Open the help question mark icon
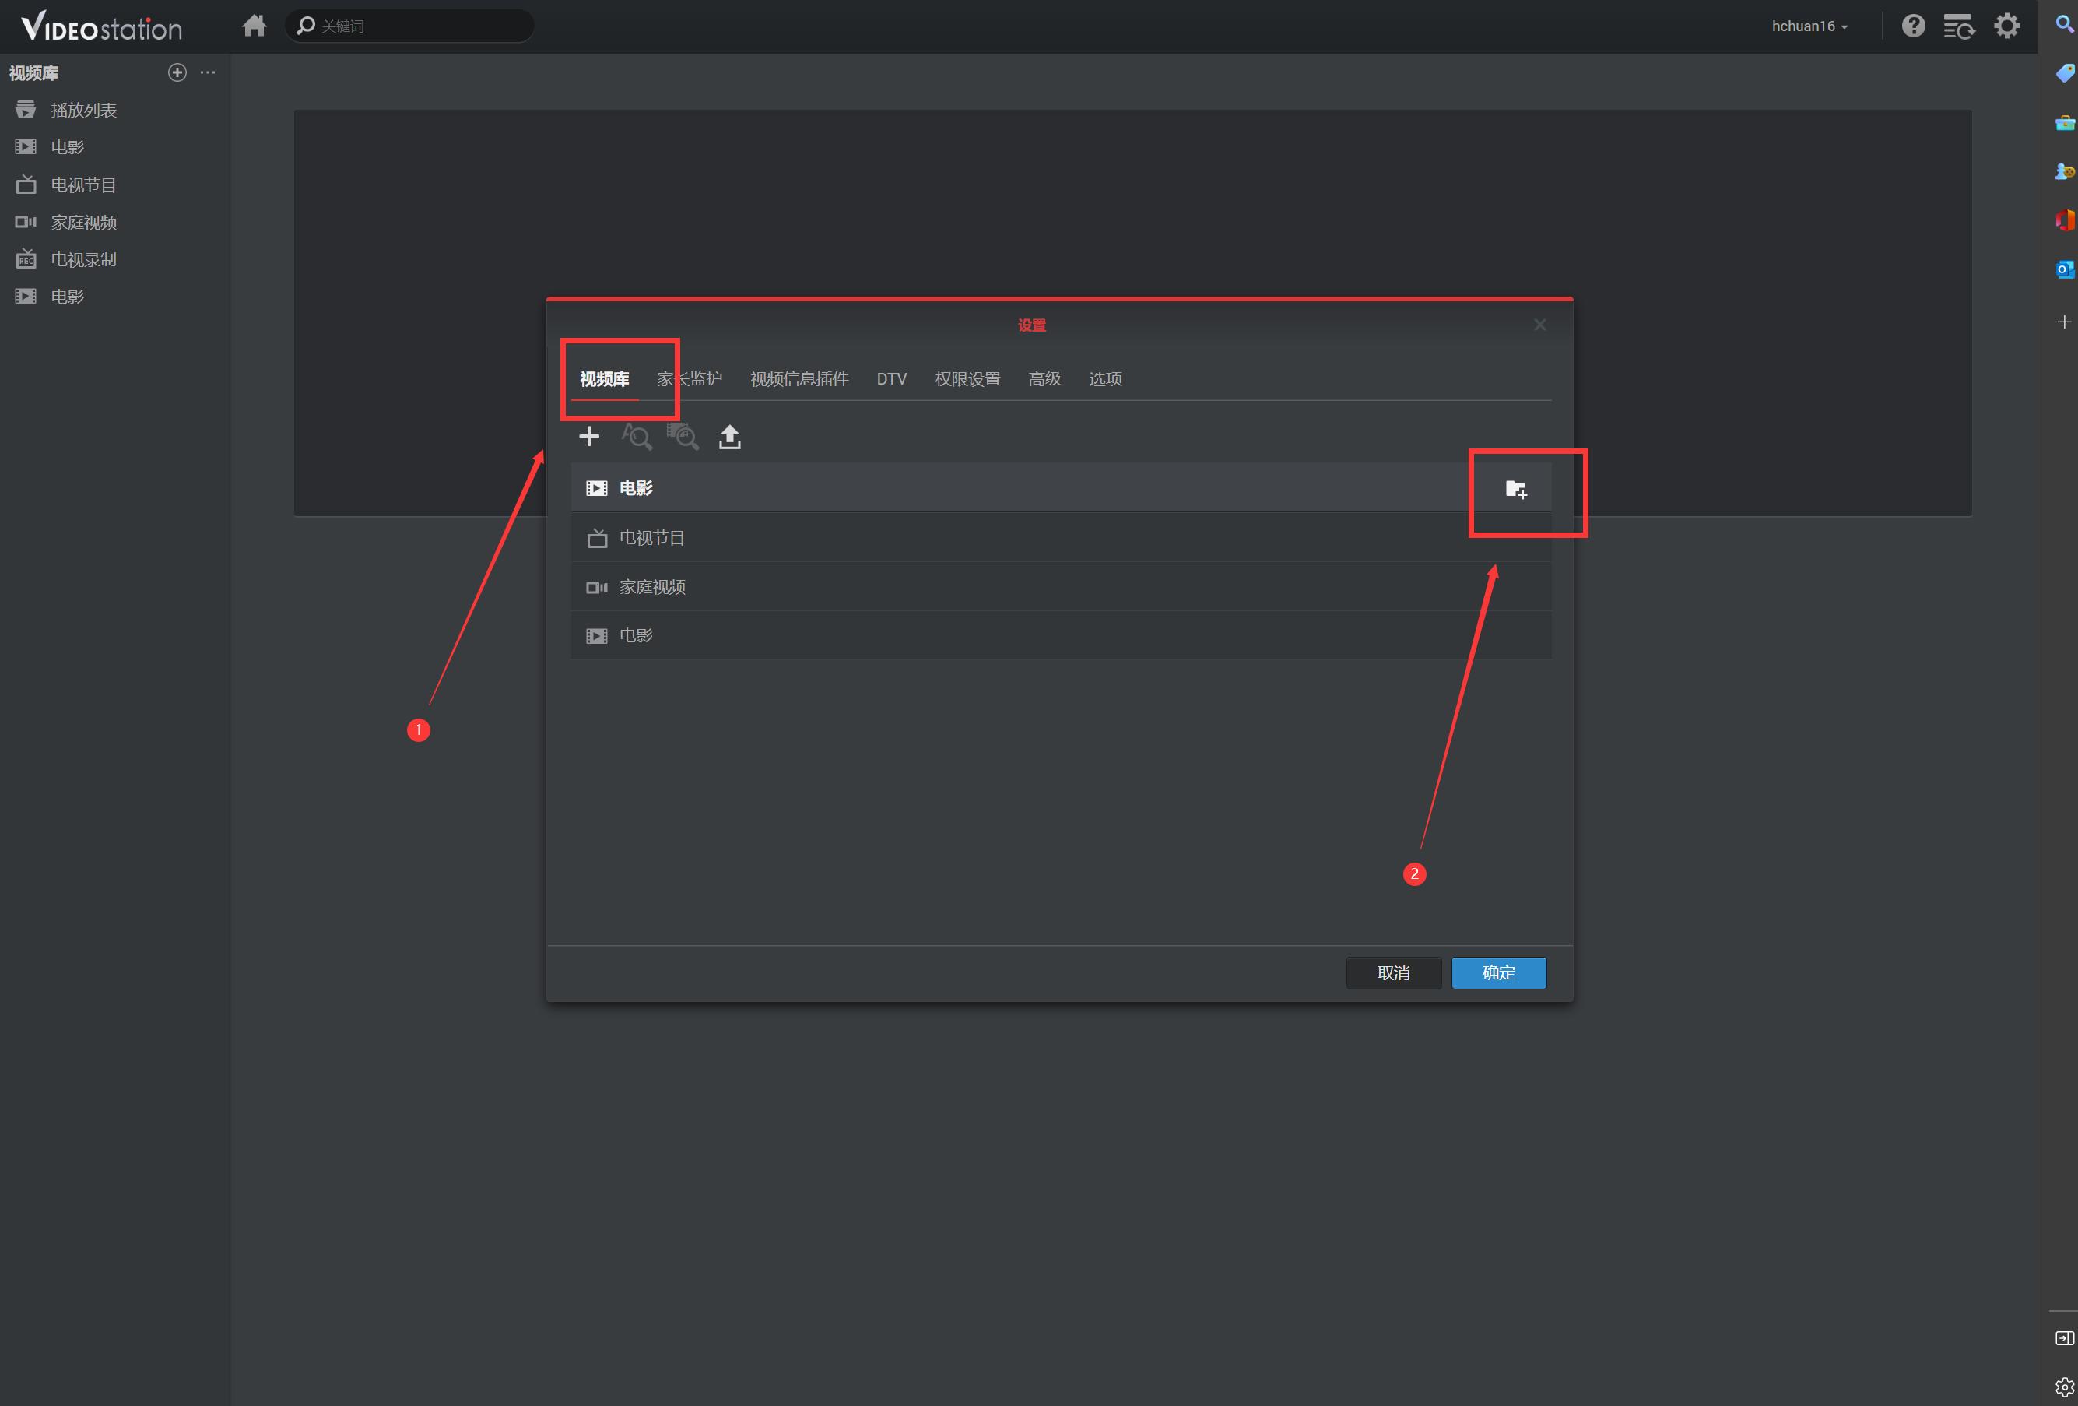This screenshot has width=2078, height=1406. pos(1912,26)
